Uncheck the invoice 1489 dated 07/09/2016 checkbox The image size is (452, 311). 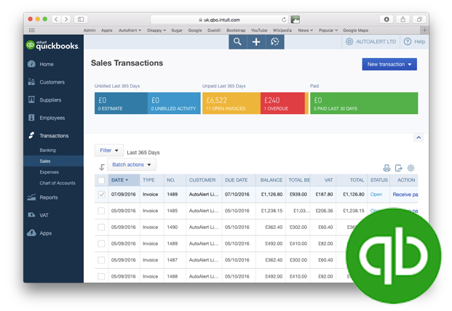coord(101,195)
